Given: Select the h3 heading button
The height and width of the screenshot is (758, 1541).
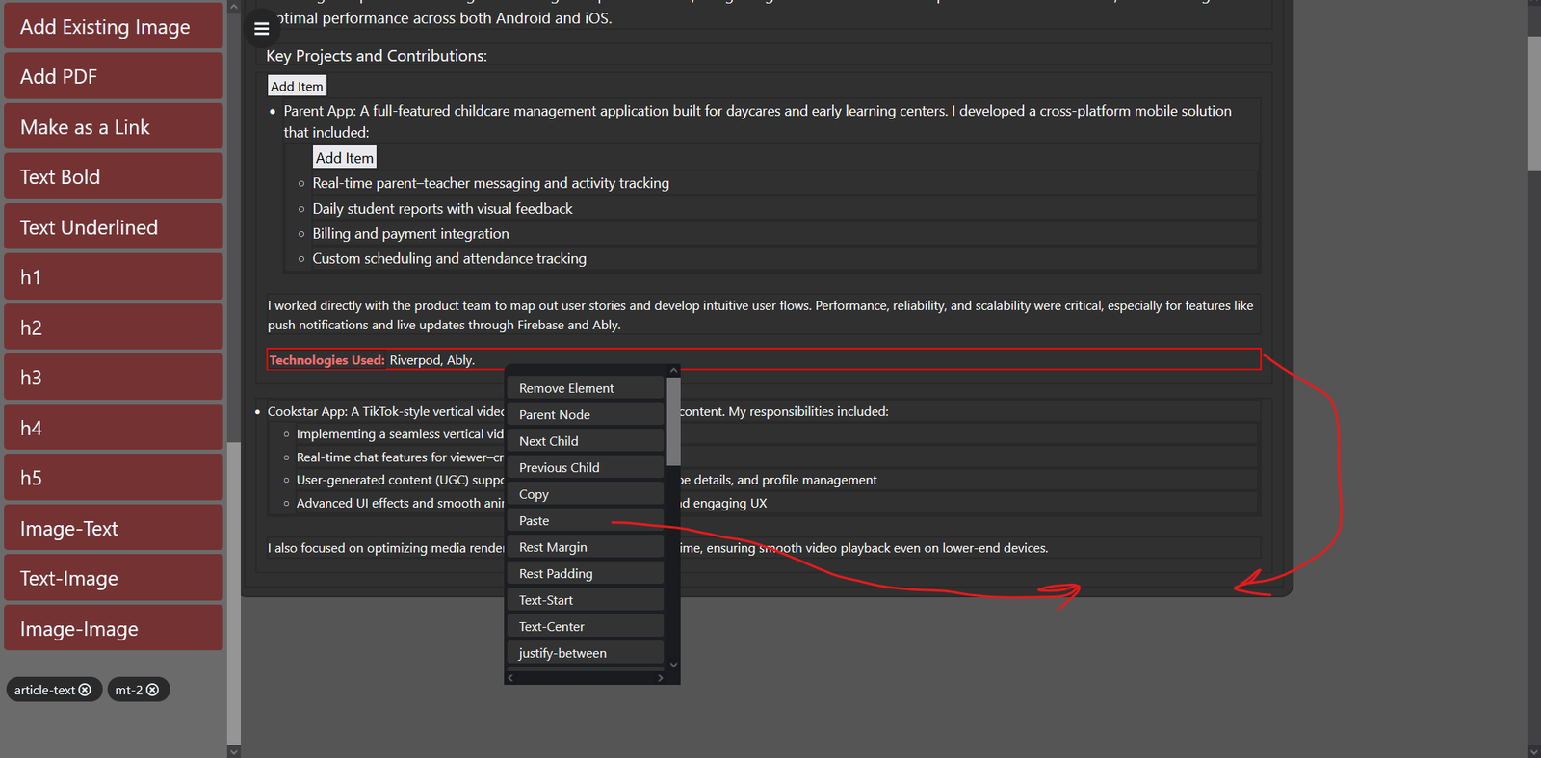Looking at the screenshot, I should (114, 378).
